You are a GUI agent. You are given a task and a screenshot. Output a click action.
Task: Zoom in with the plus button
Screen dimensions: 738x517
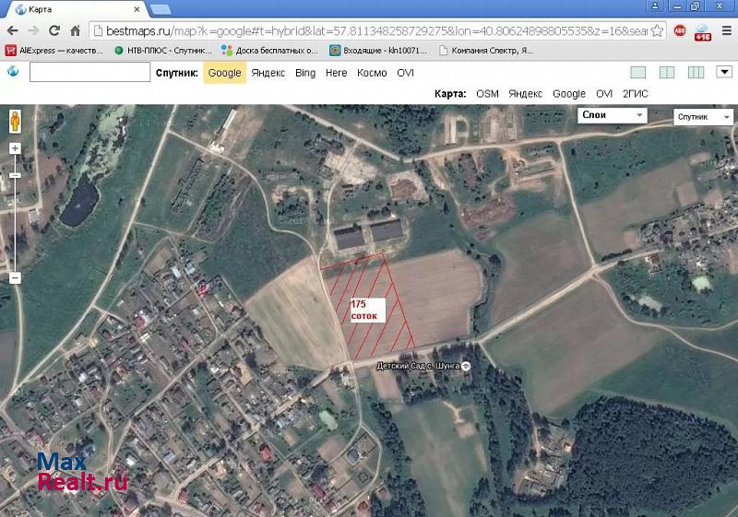point(15,148)
